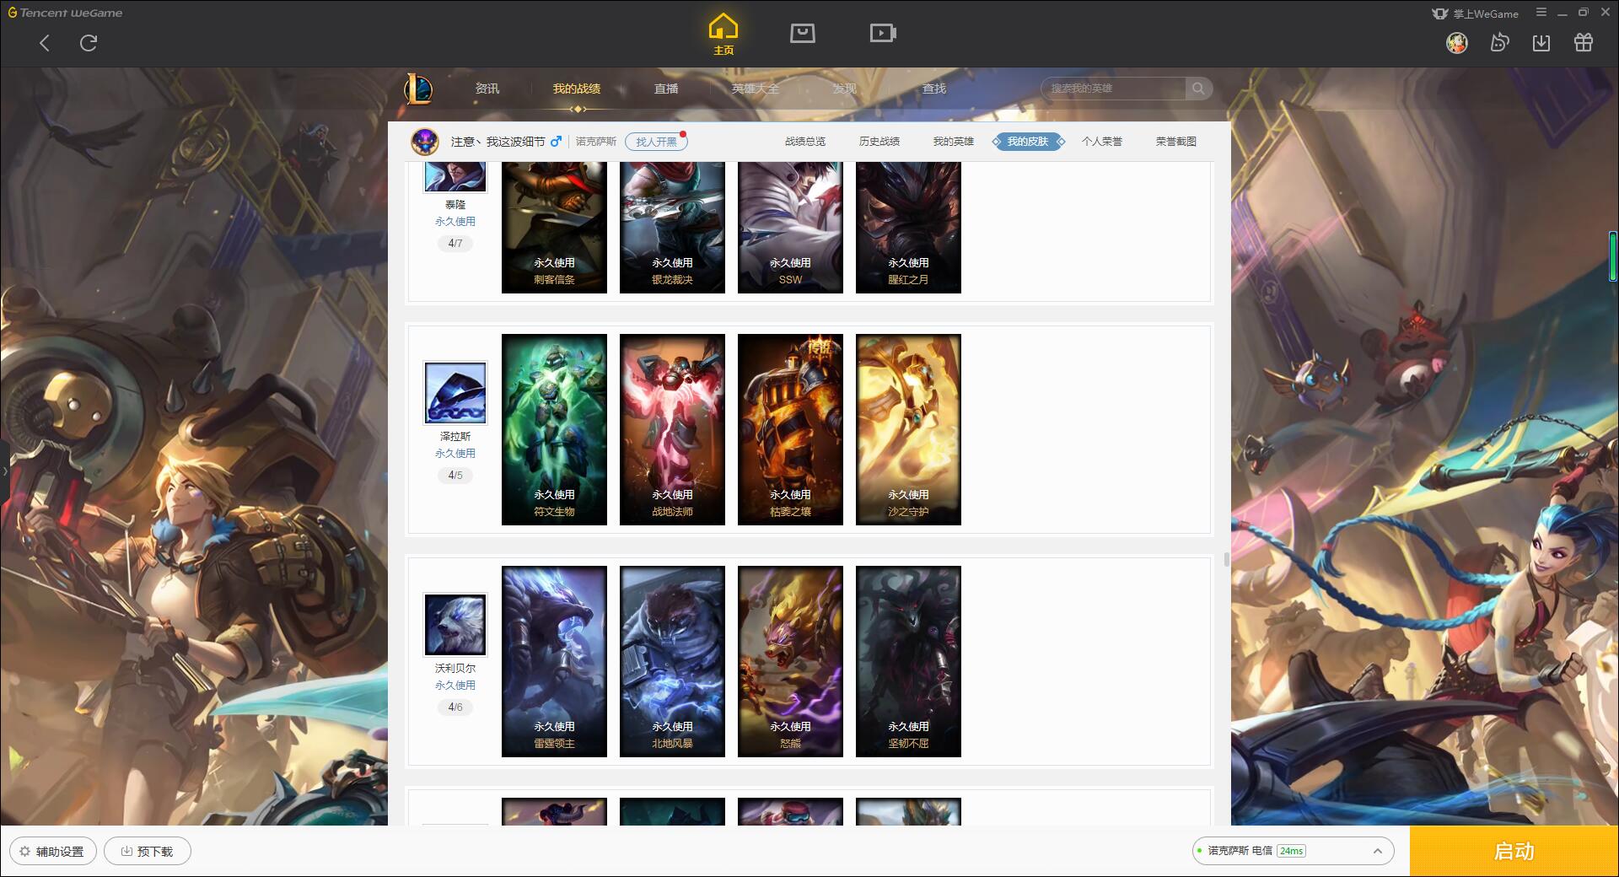Open the video player icon in the top bar
1619x877 pixels.
(x=883, y=33)
